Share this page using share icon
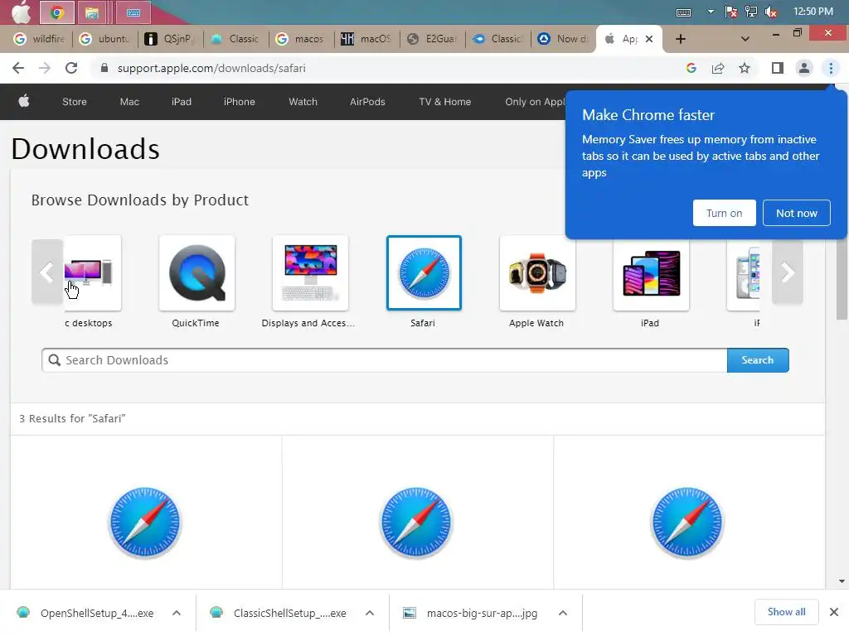The width and height of the screenshot is (849, 636). point(718,68)
